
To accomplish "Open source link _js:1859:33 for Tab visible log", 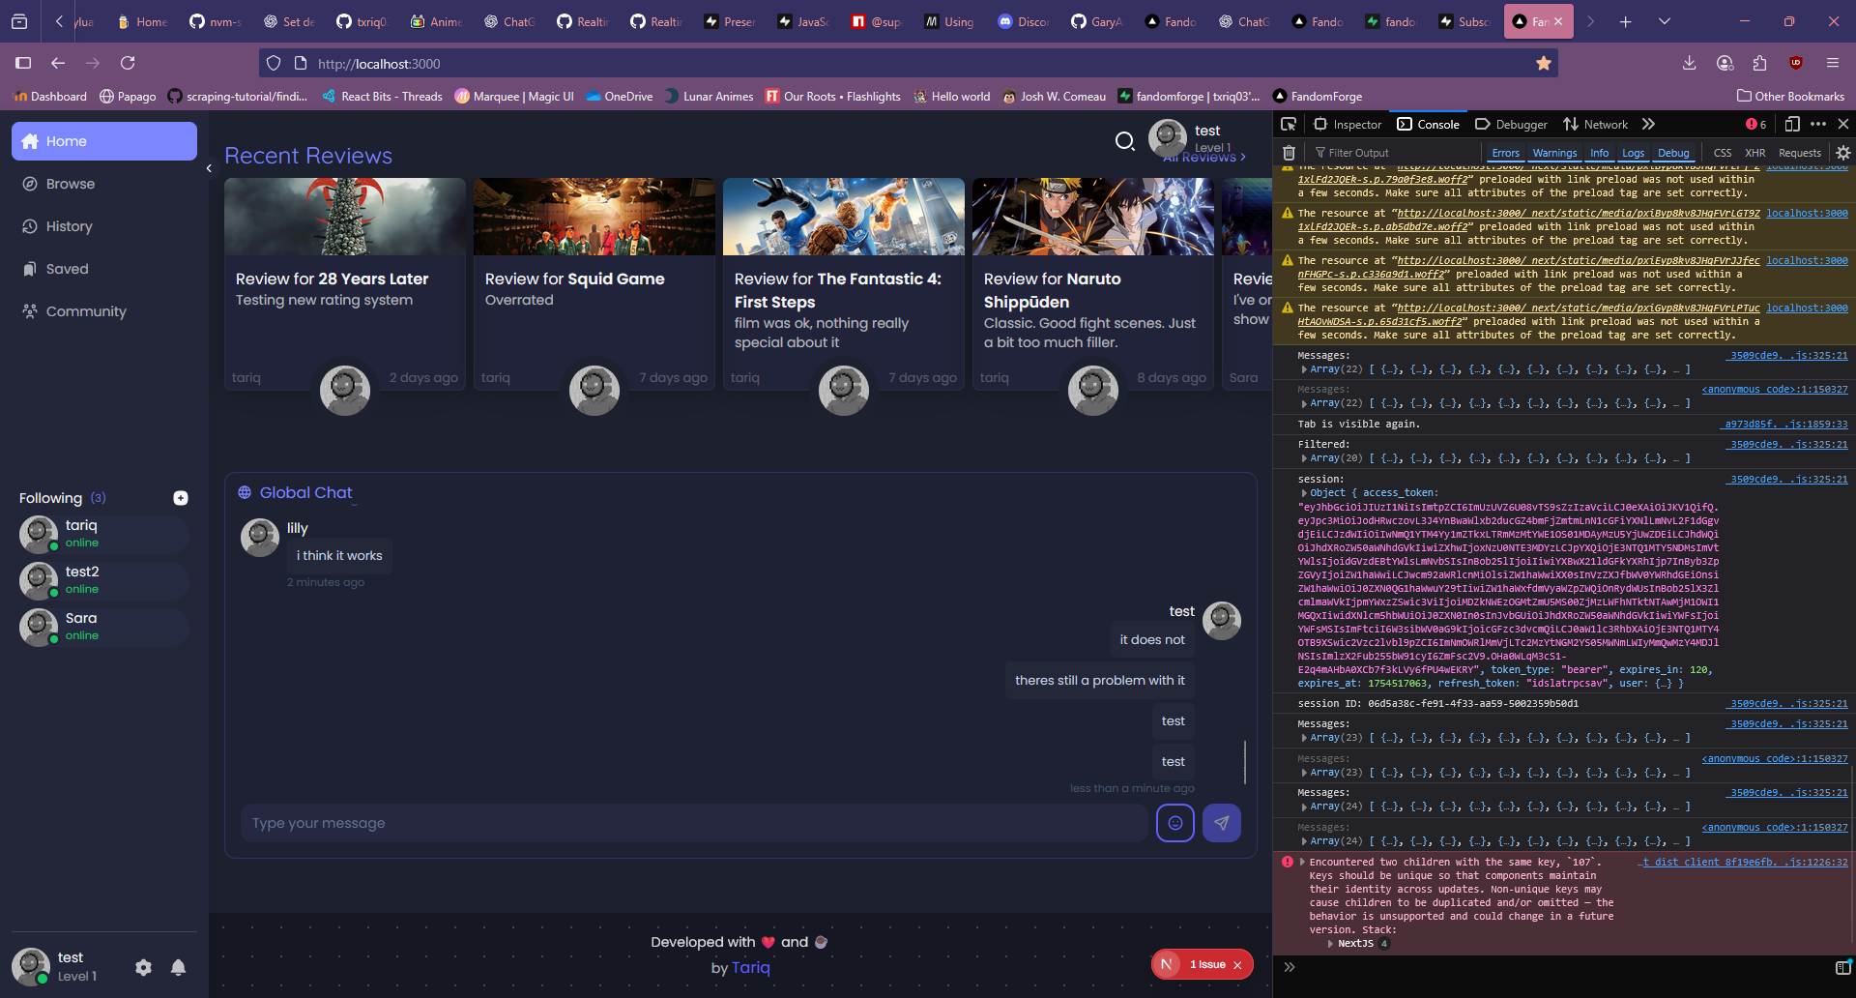I will (x=1785, y=424).
